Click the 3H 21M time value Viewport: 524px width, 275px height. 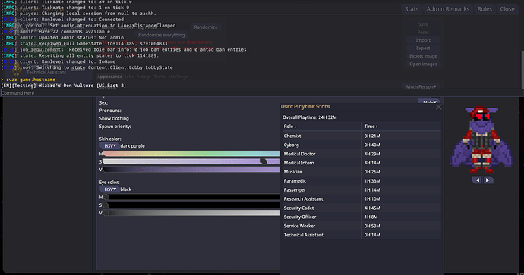click(372, 136)
